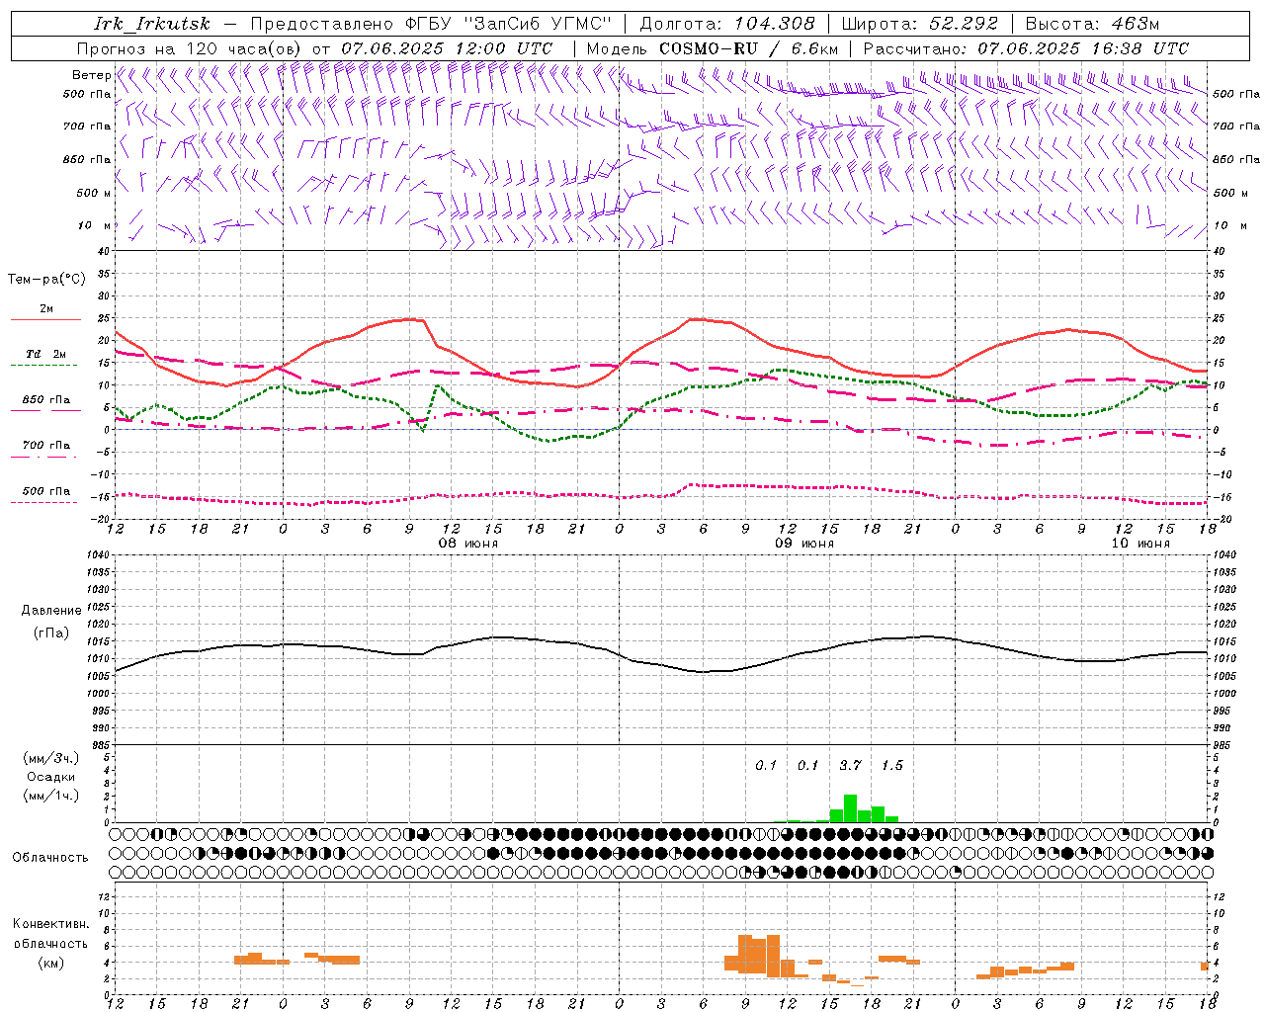
Task: Click the "Давление" pressure panel label
Action: (x=51, y=611)
